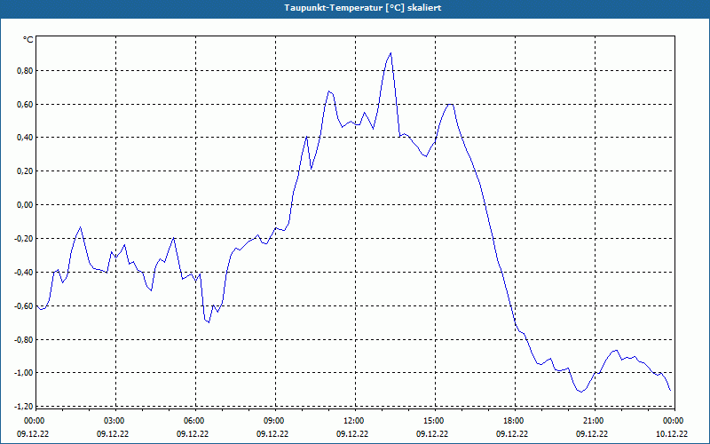Select the '0,40' y-axis value
This screenshot has height=444, width=710.
coord(26,138)
